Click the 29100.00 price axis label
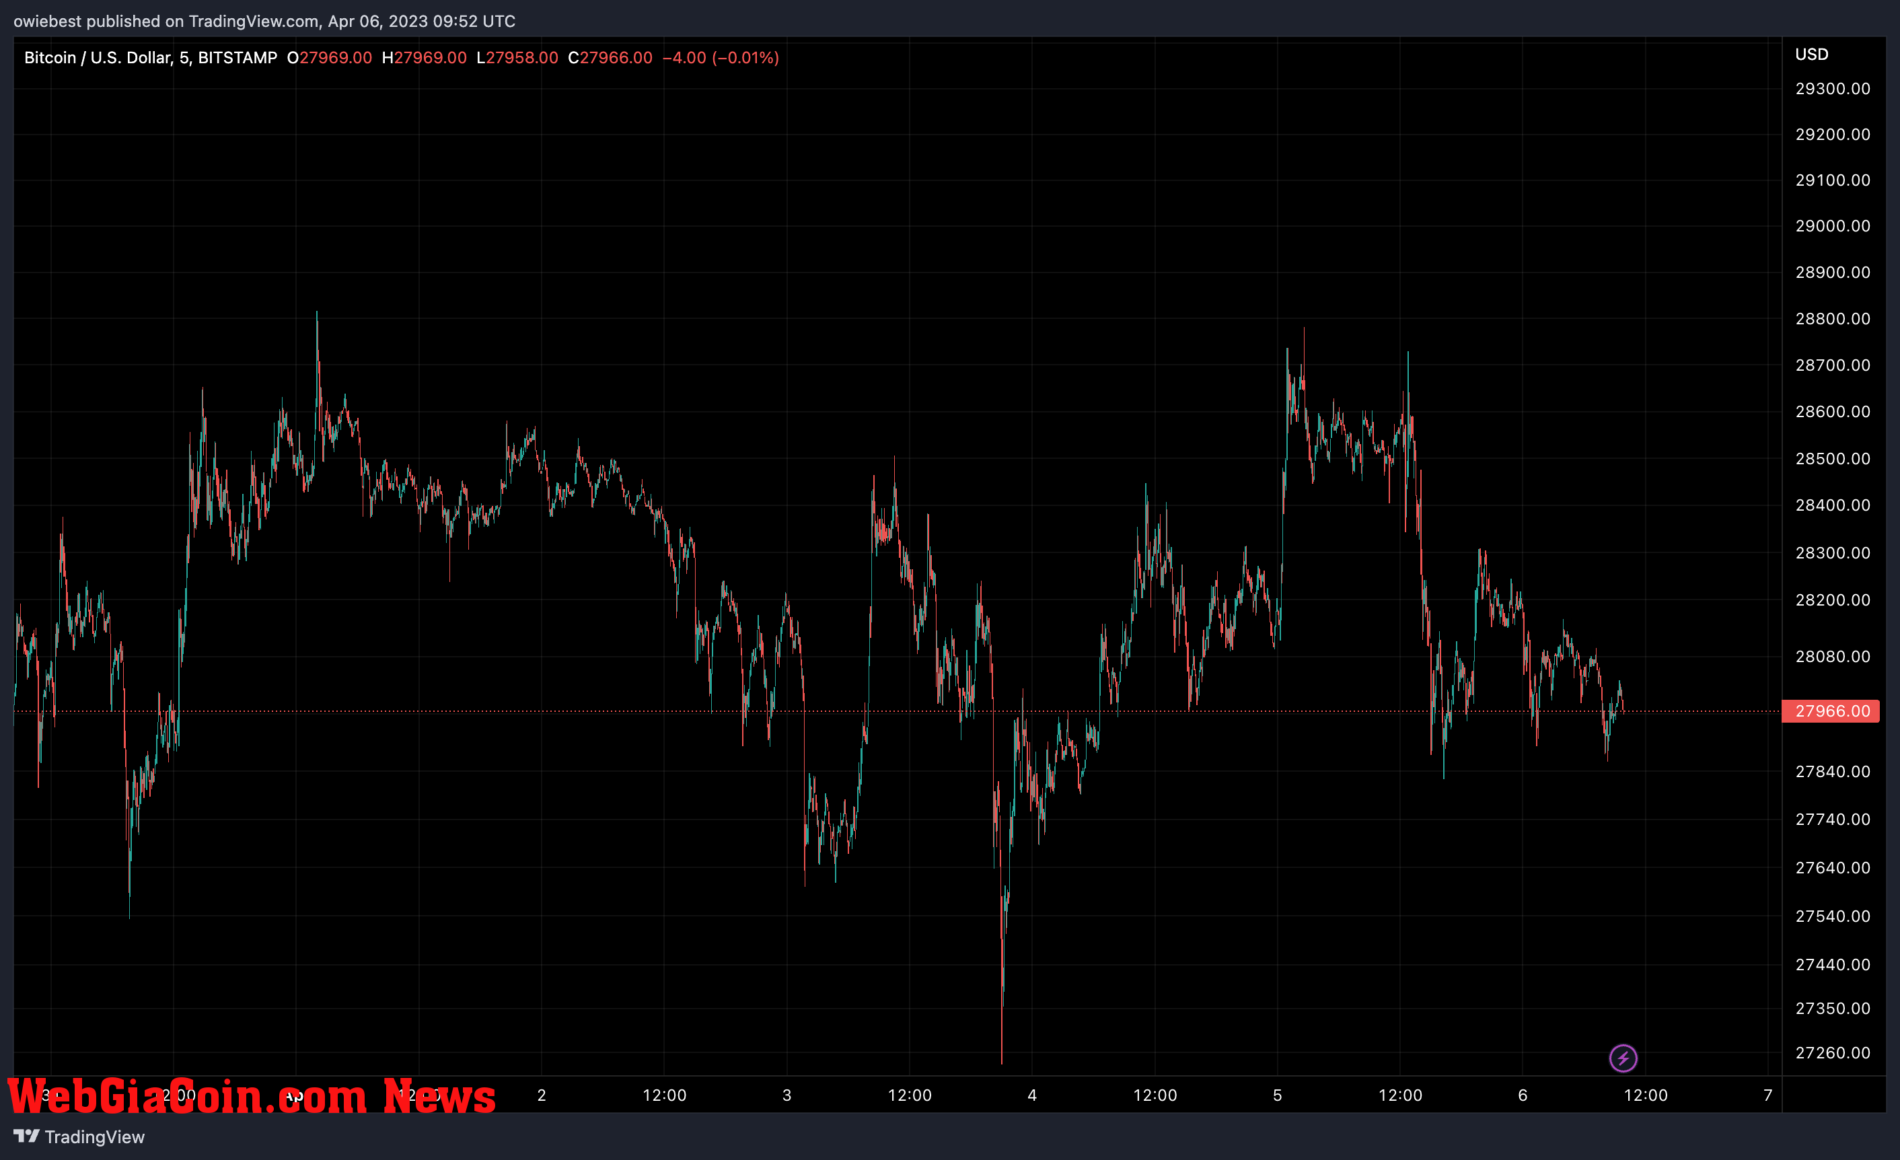 point(1833,180)
